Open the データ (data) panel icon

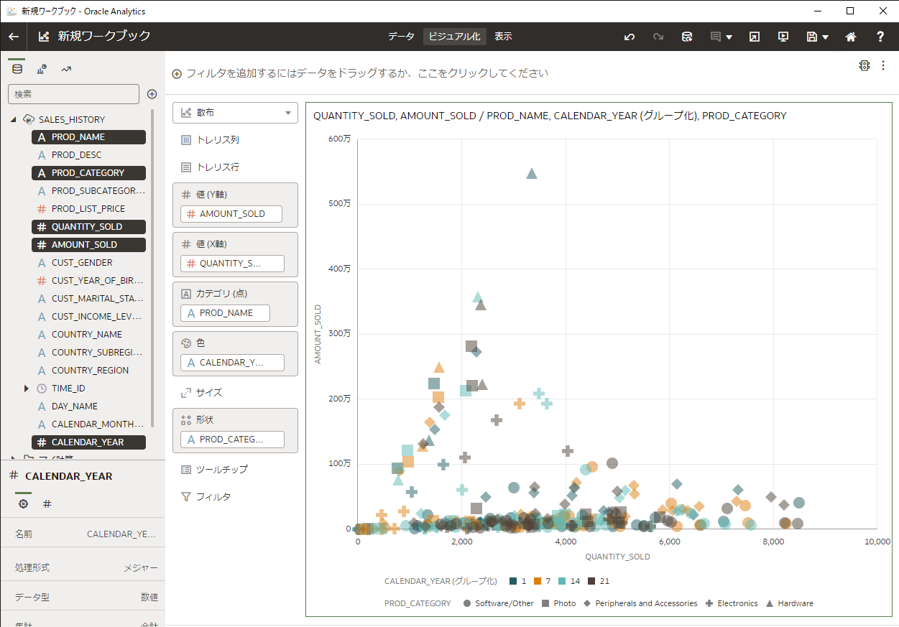click(x=16, y=68)
